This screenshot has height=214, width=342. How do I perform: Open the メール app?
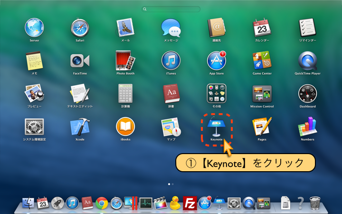coord(125,28)
